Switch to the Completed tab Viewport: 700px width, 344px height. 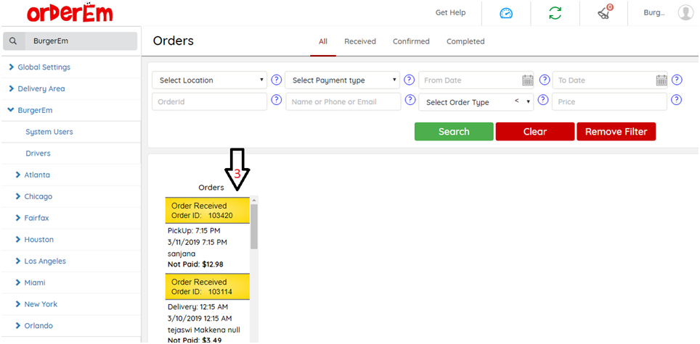point(465,41)
